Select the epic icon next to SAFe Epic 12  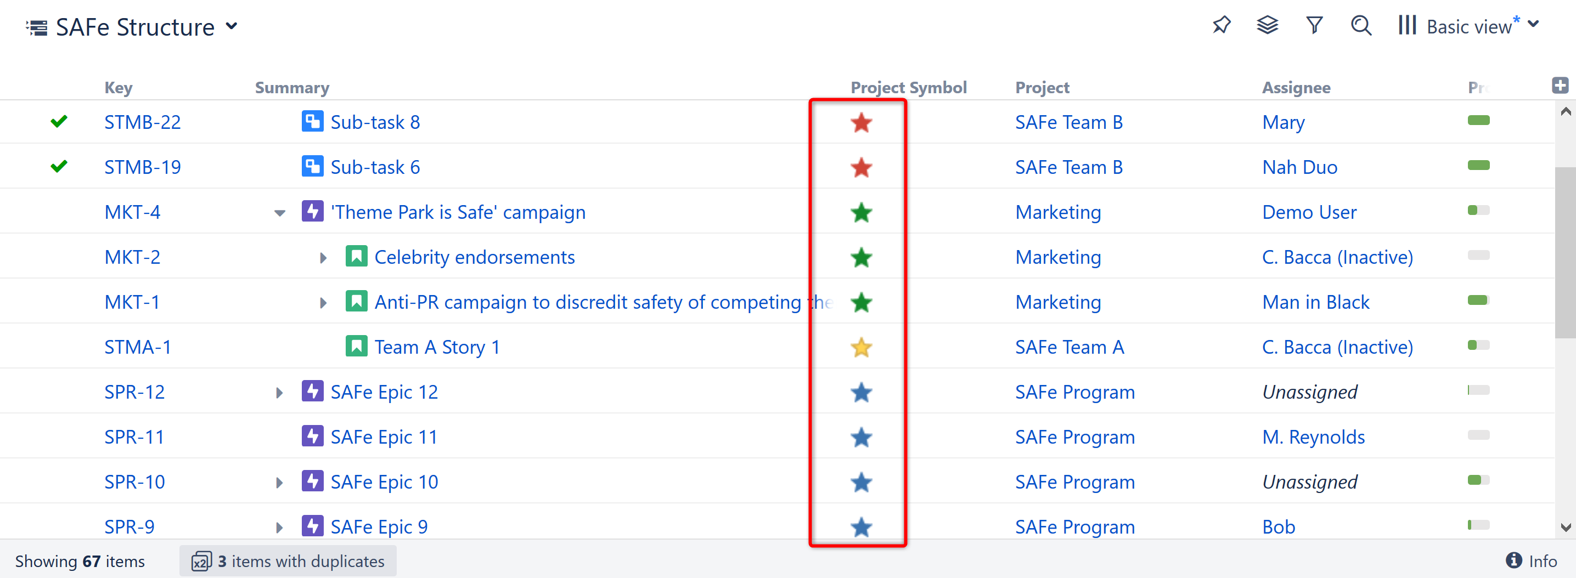point(313,391)
